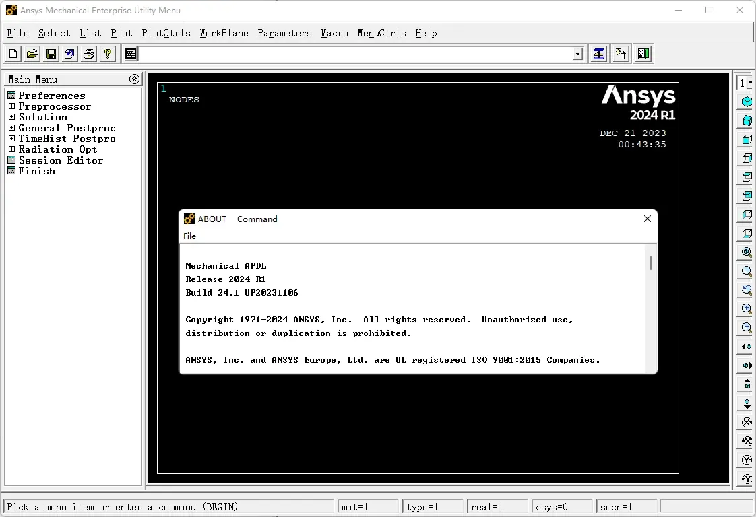Click the Reset Picking toolbar icon

tap(621, 53)
